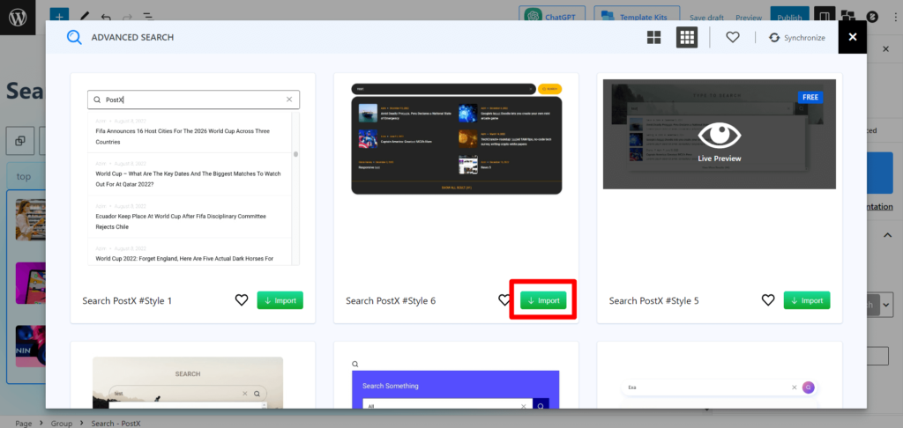Click Save draft
Screen dimensions: 903x428
pyautogui.click(x=708, y=18)
